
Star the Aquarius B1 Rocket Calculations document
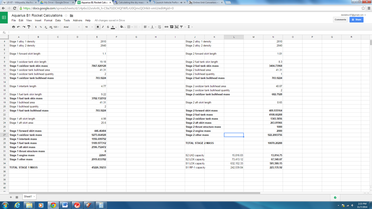[x=66, y=15]
